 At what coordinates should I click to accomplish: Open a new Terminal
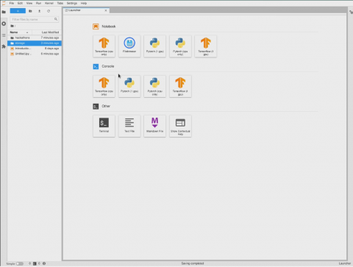[104, 126]
